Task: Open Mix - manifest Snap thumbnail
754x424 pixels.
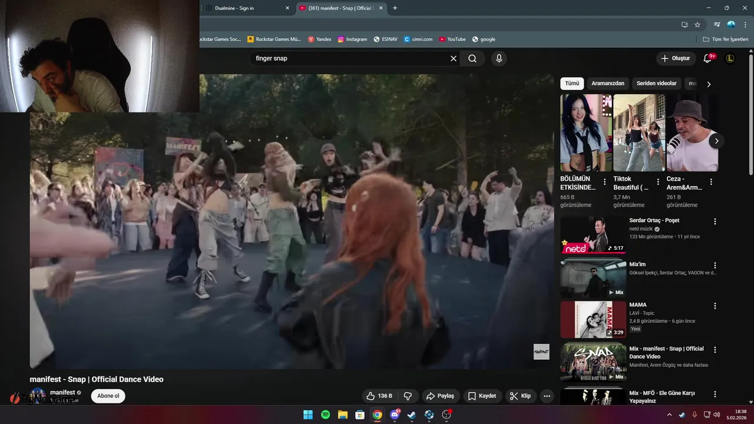Action: click(593, 362)
